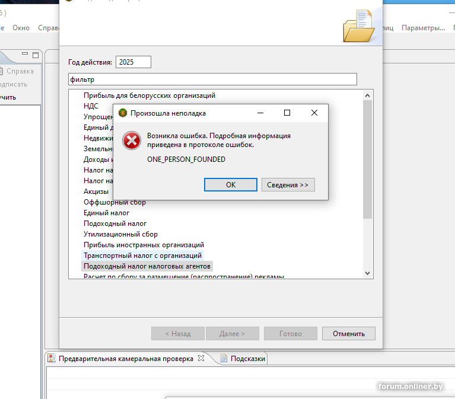Screen dimensions: 455x399
Task: Open Параметры... in the toolbar
Action: pos(423,28)
